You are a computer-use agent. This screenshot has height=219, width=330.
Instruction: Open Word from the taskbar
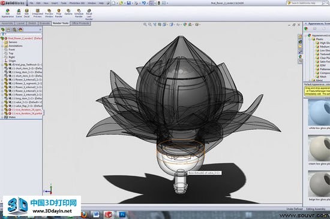click(x=96, y=214)
